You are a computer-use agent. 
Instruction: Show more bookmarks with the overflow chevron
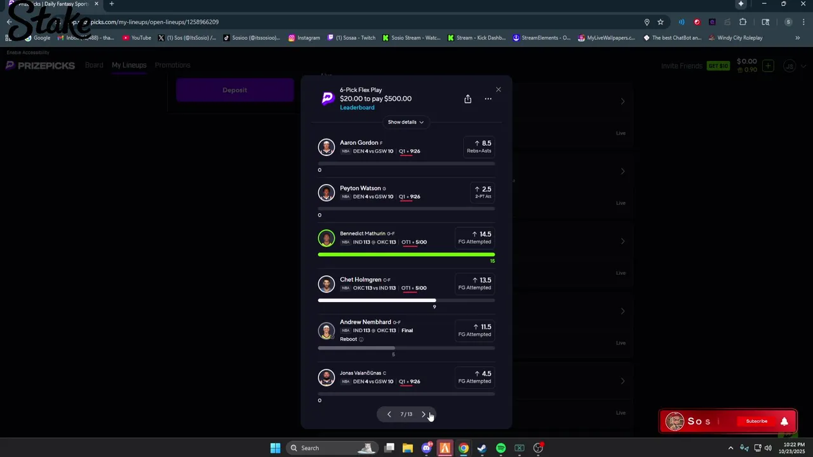pos(798,38)
